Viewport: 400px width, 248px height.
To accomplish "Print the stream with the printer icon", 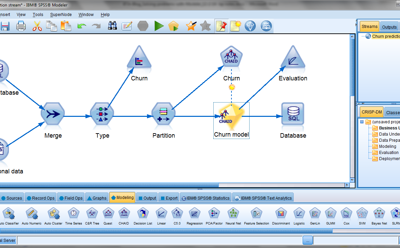I will coord(21,26).
